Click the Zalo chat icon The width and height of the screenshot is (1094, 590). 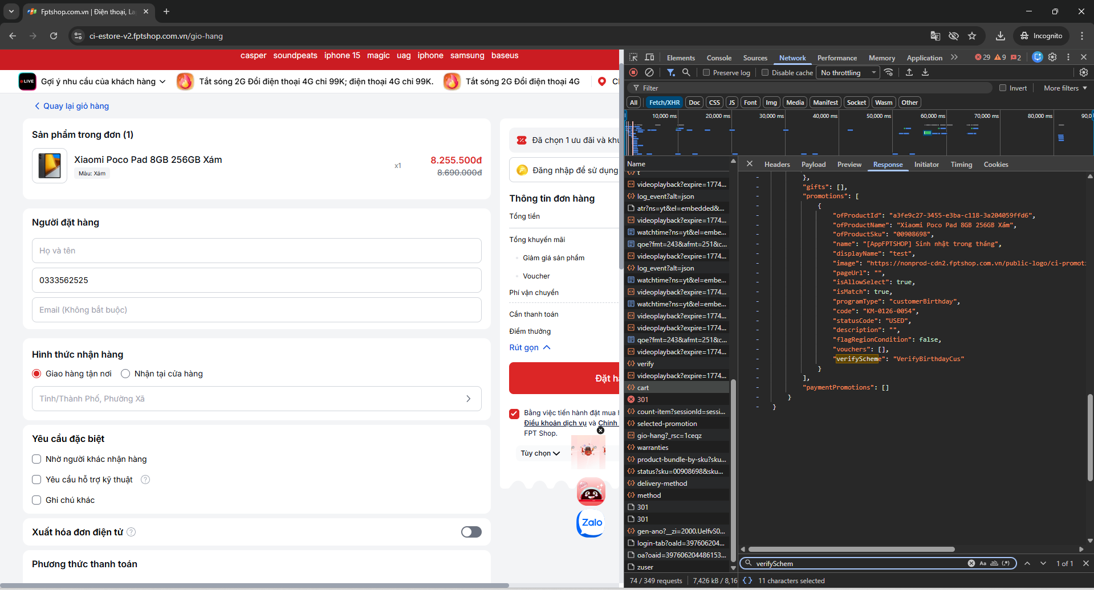pyautogui.click(x=591, y=522)
